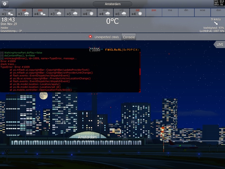Click the Helder weather description
The width and height of the screenshot is (225, 169).
(5, 28)
